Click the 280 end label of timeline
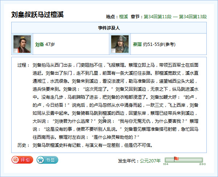 point(202,164)
